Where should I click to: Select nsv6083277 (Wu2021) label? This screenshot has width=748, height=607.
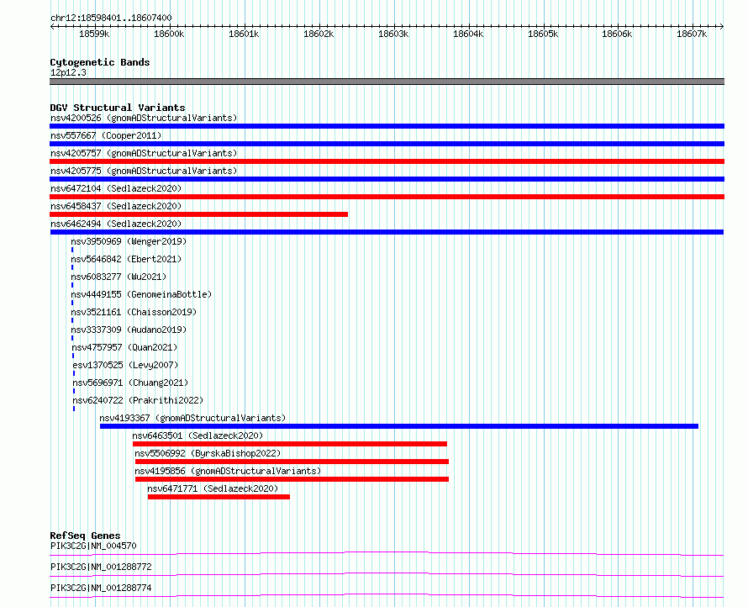point(119,277)
